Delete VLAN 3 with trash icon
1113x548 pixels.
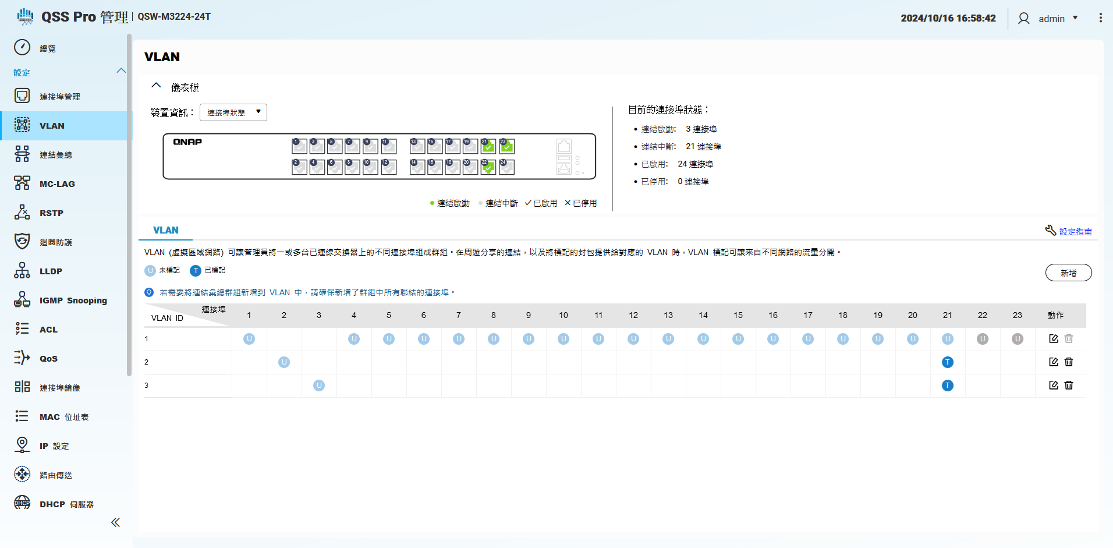[x=1069, y=386]
